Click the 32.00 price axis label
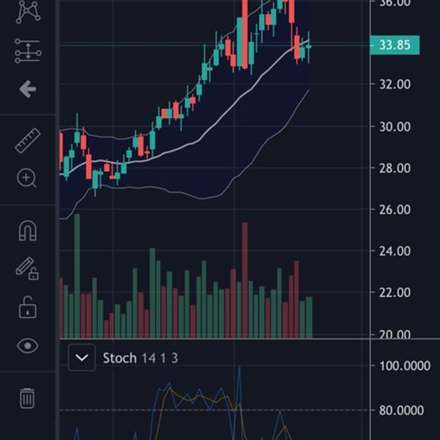The image size is (440, 440). pos(395,84)
